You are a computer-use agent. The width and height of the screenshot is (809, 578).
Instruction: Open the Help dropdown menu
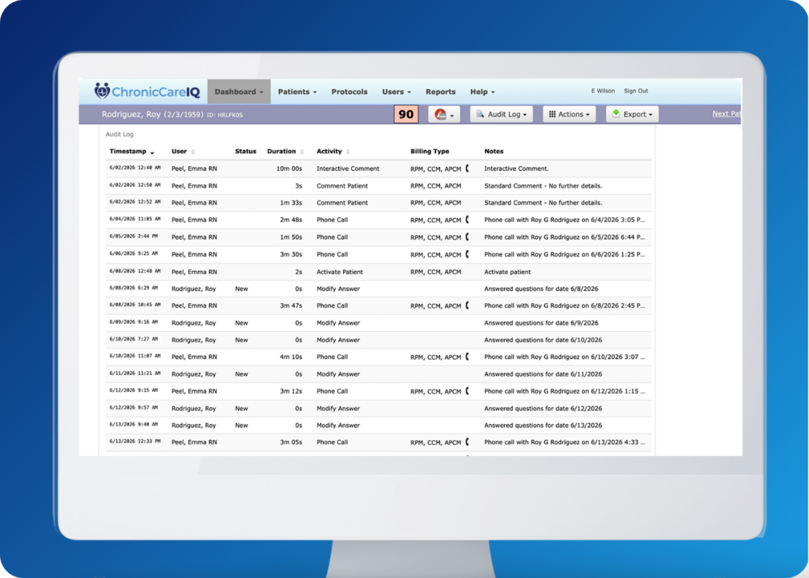(x=483, y=92)
